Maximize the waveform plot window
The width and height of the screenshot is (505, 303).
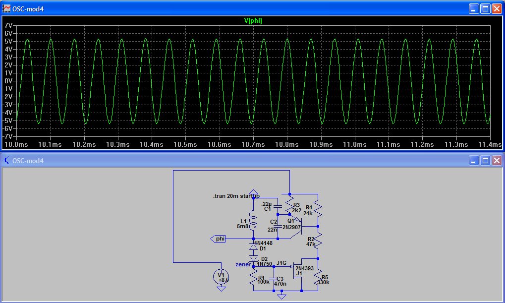(485, 8)
